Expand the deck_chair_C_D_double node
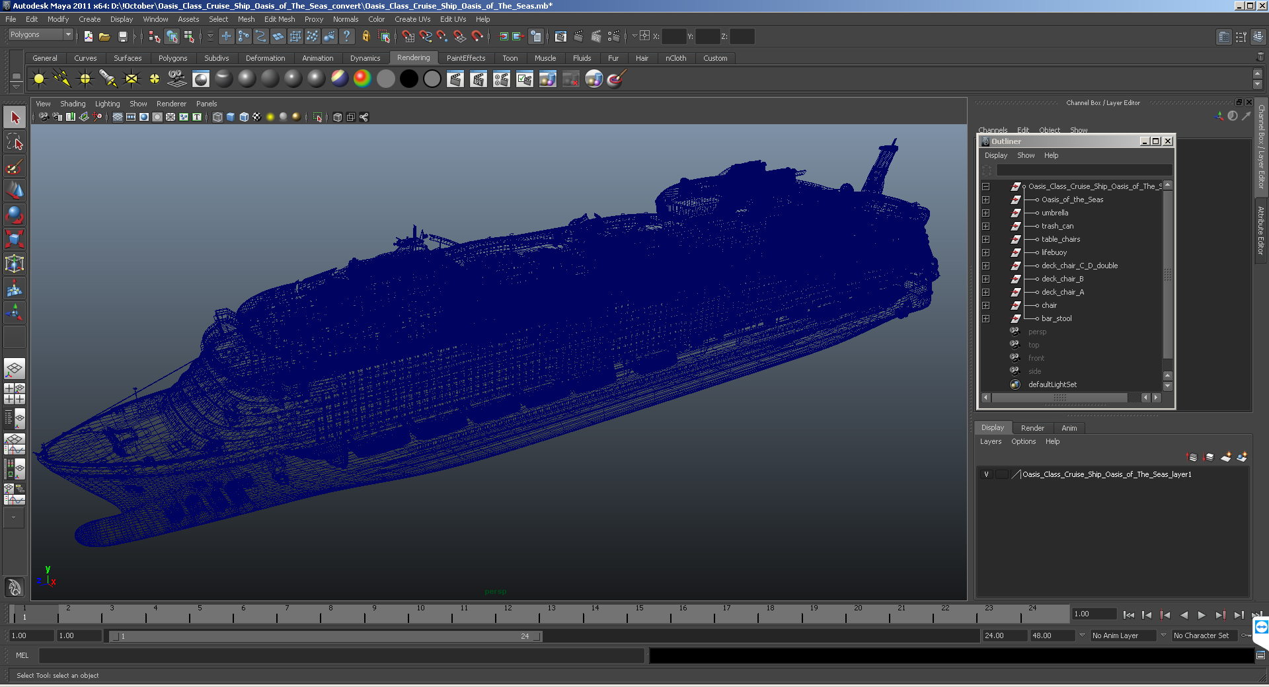1269x687 pixels. 985,266
